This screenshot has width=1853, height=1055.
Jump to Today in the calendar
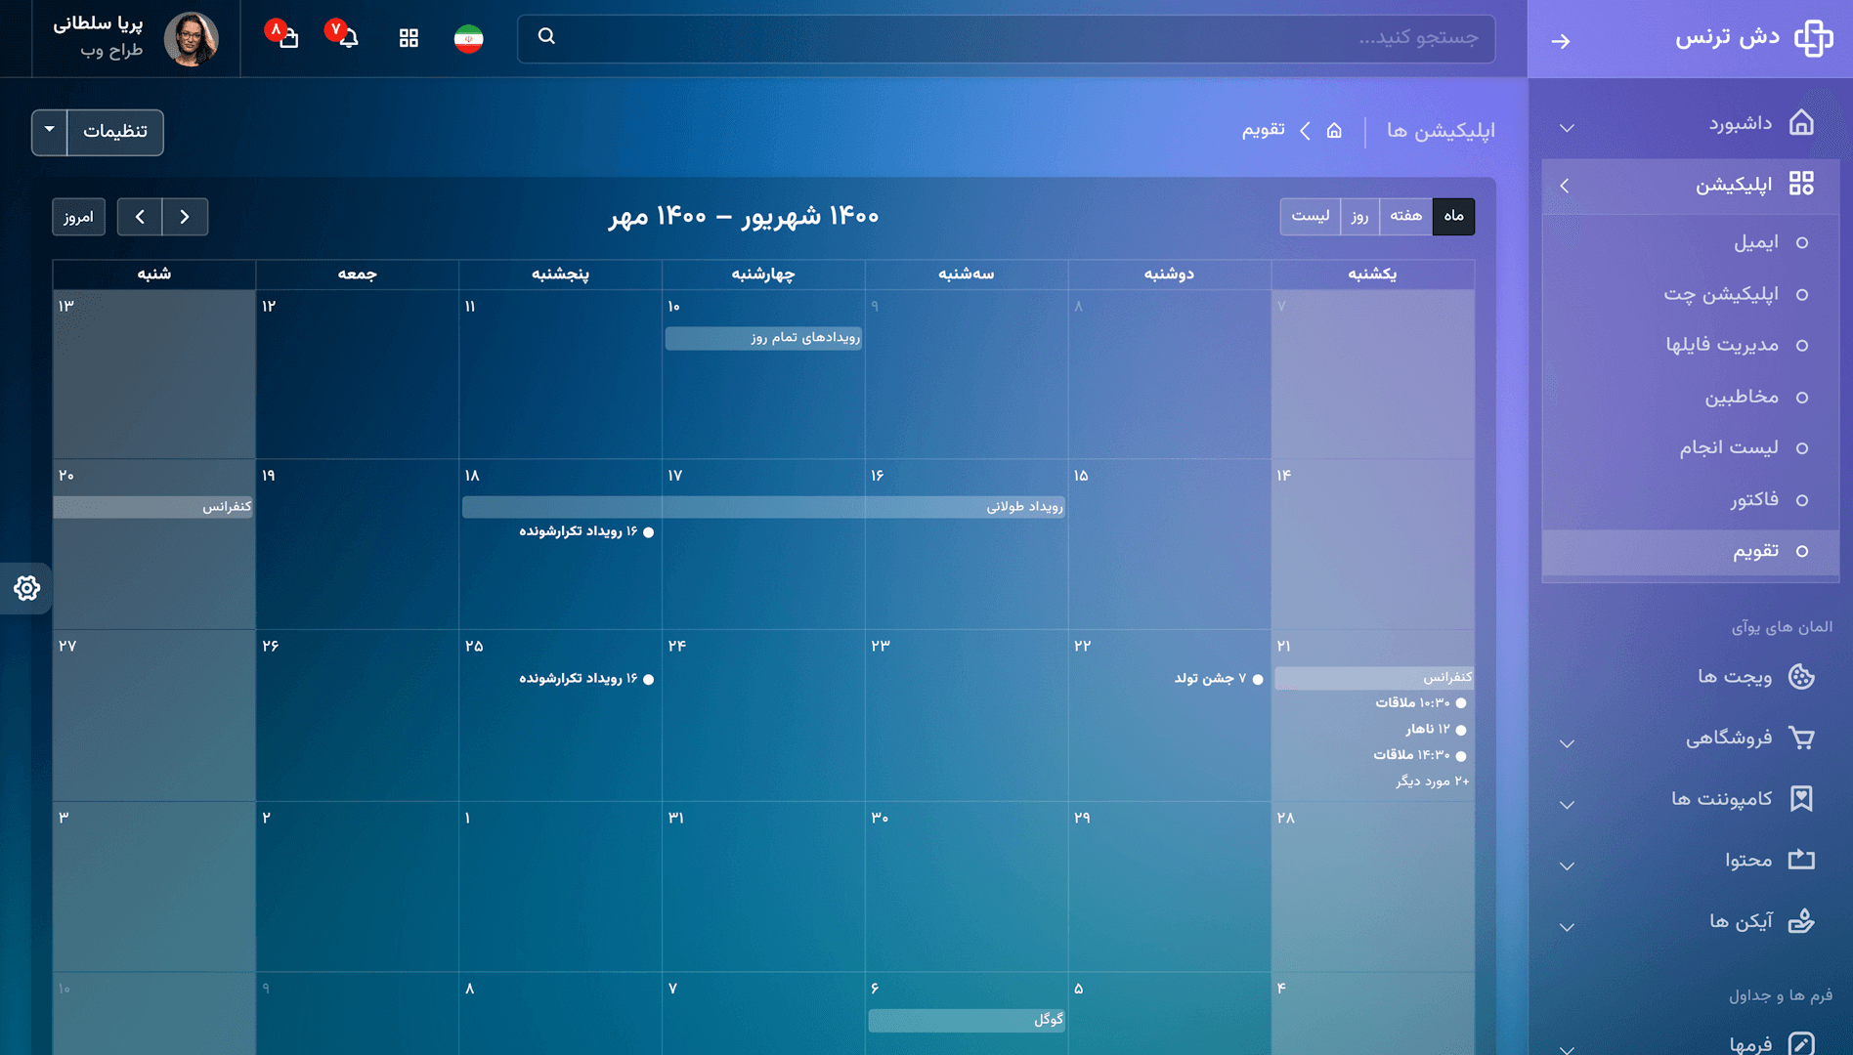point(78,217)
